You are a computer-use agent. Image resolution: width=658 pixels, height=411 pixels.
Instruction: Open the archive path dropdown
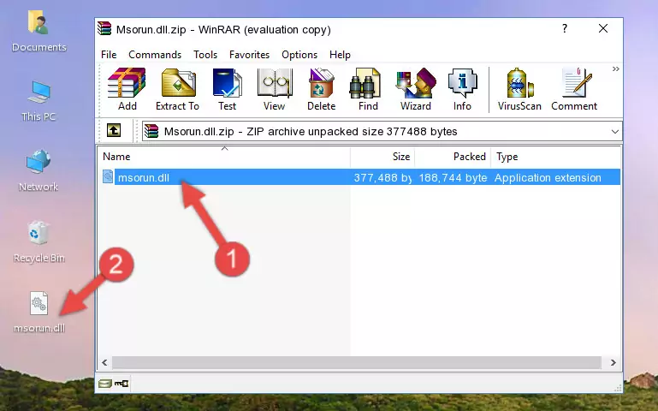(x=614, y=131)
